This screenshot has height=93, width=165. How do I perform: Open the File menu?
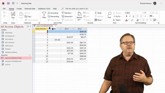pyautogui.click(x=4, y=9)
